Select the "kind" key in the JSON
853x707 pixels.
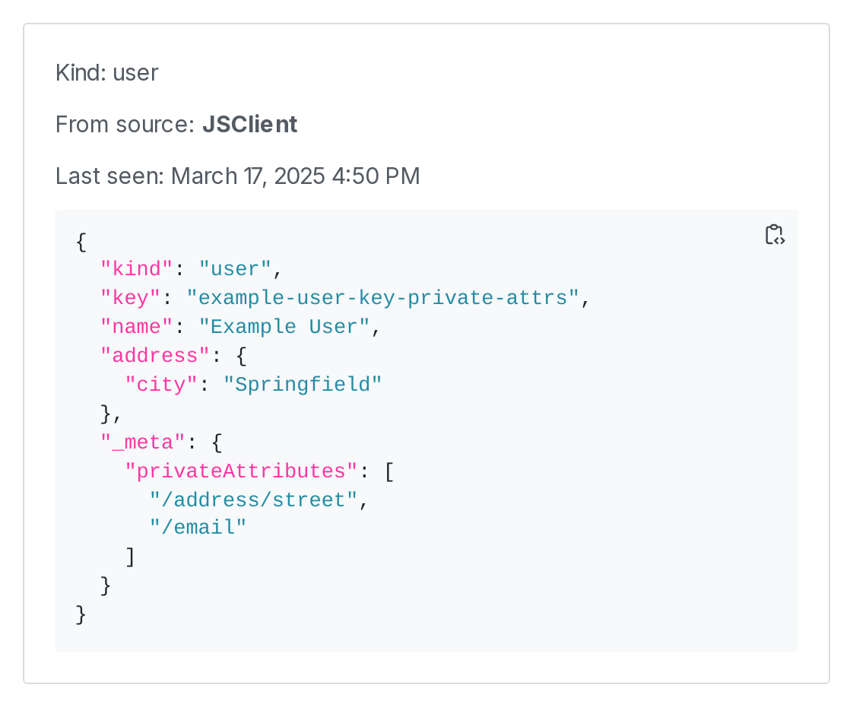(x=135, y=268)
